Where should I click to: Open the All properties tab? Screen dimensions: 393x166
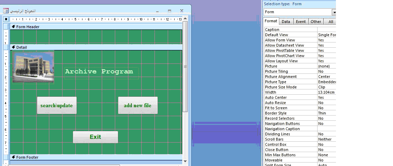click(330, 22)
